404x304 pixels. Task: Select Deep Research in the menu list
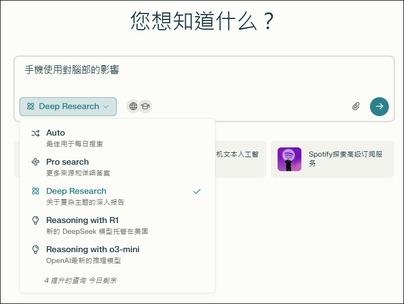tap(117, 196)
